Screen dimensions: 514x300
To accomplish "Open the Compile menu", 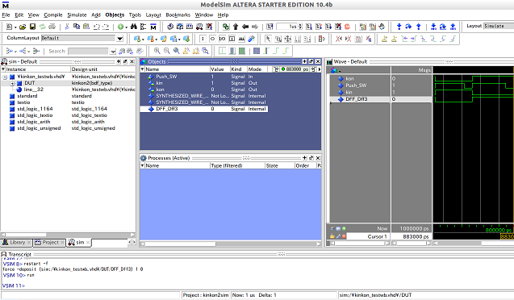I will point(52,15).
